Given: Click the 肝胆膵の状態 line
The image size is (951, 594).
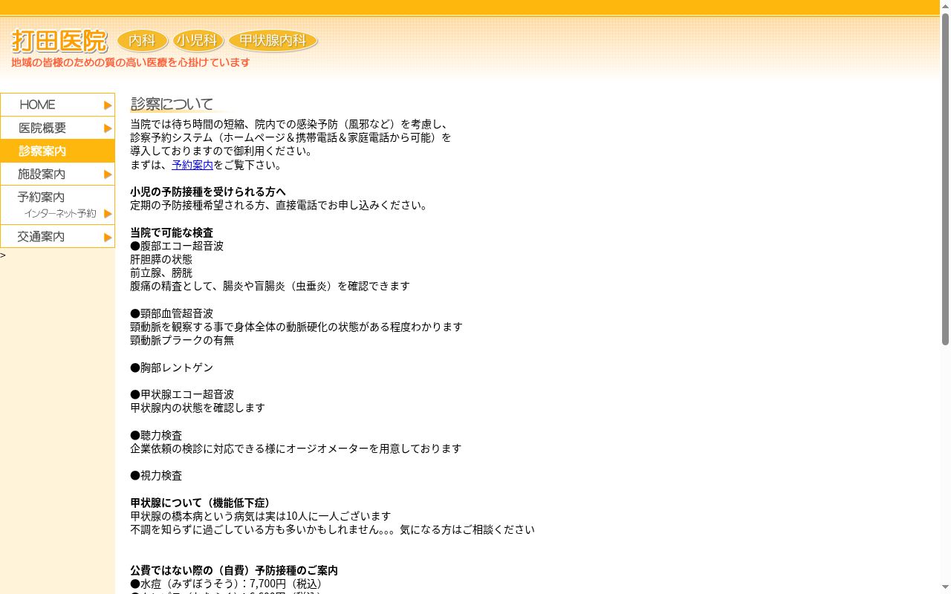Looking at the screenshot, I should click(x=161, y=259).
